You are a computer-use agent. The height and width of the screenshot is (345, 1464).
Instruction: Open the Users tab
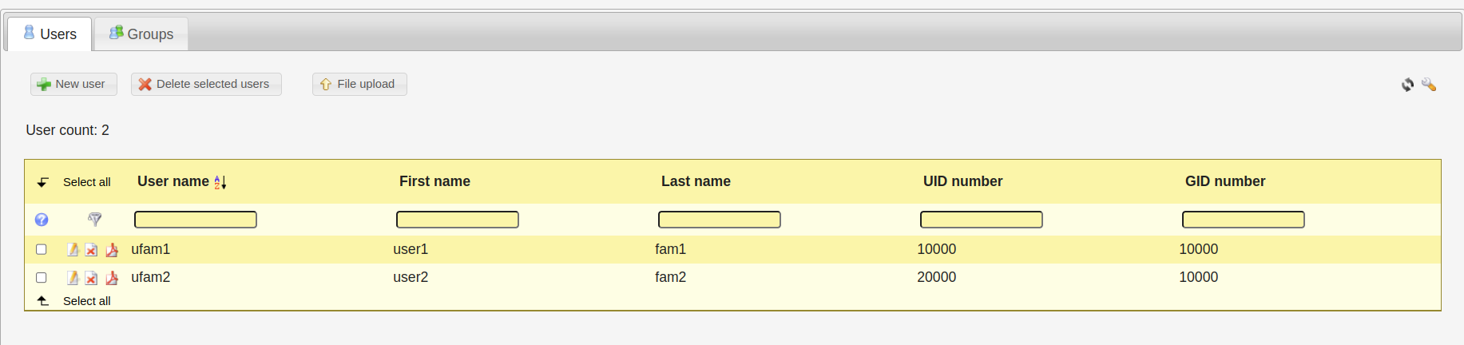coord(50,34)
